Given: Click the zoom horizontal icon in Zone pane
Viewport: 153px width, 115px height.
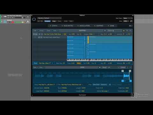Looking at the screenshot, I should click(131, 67).
